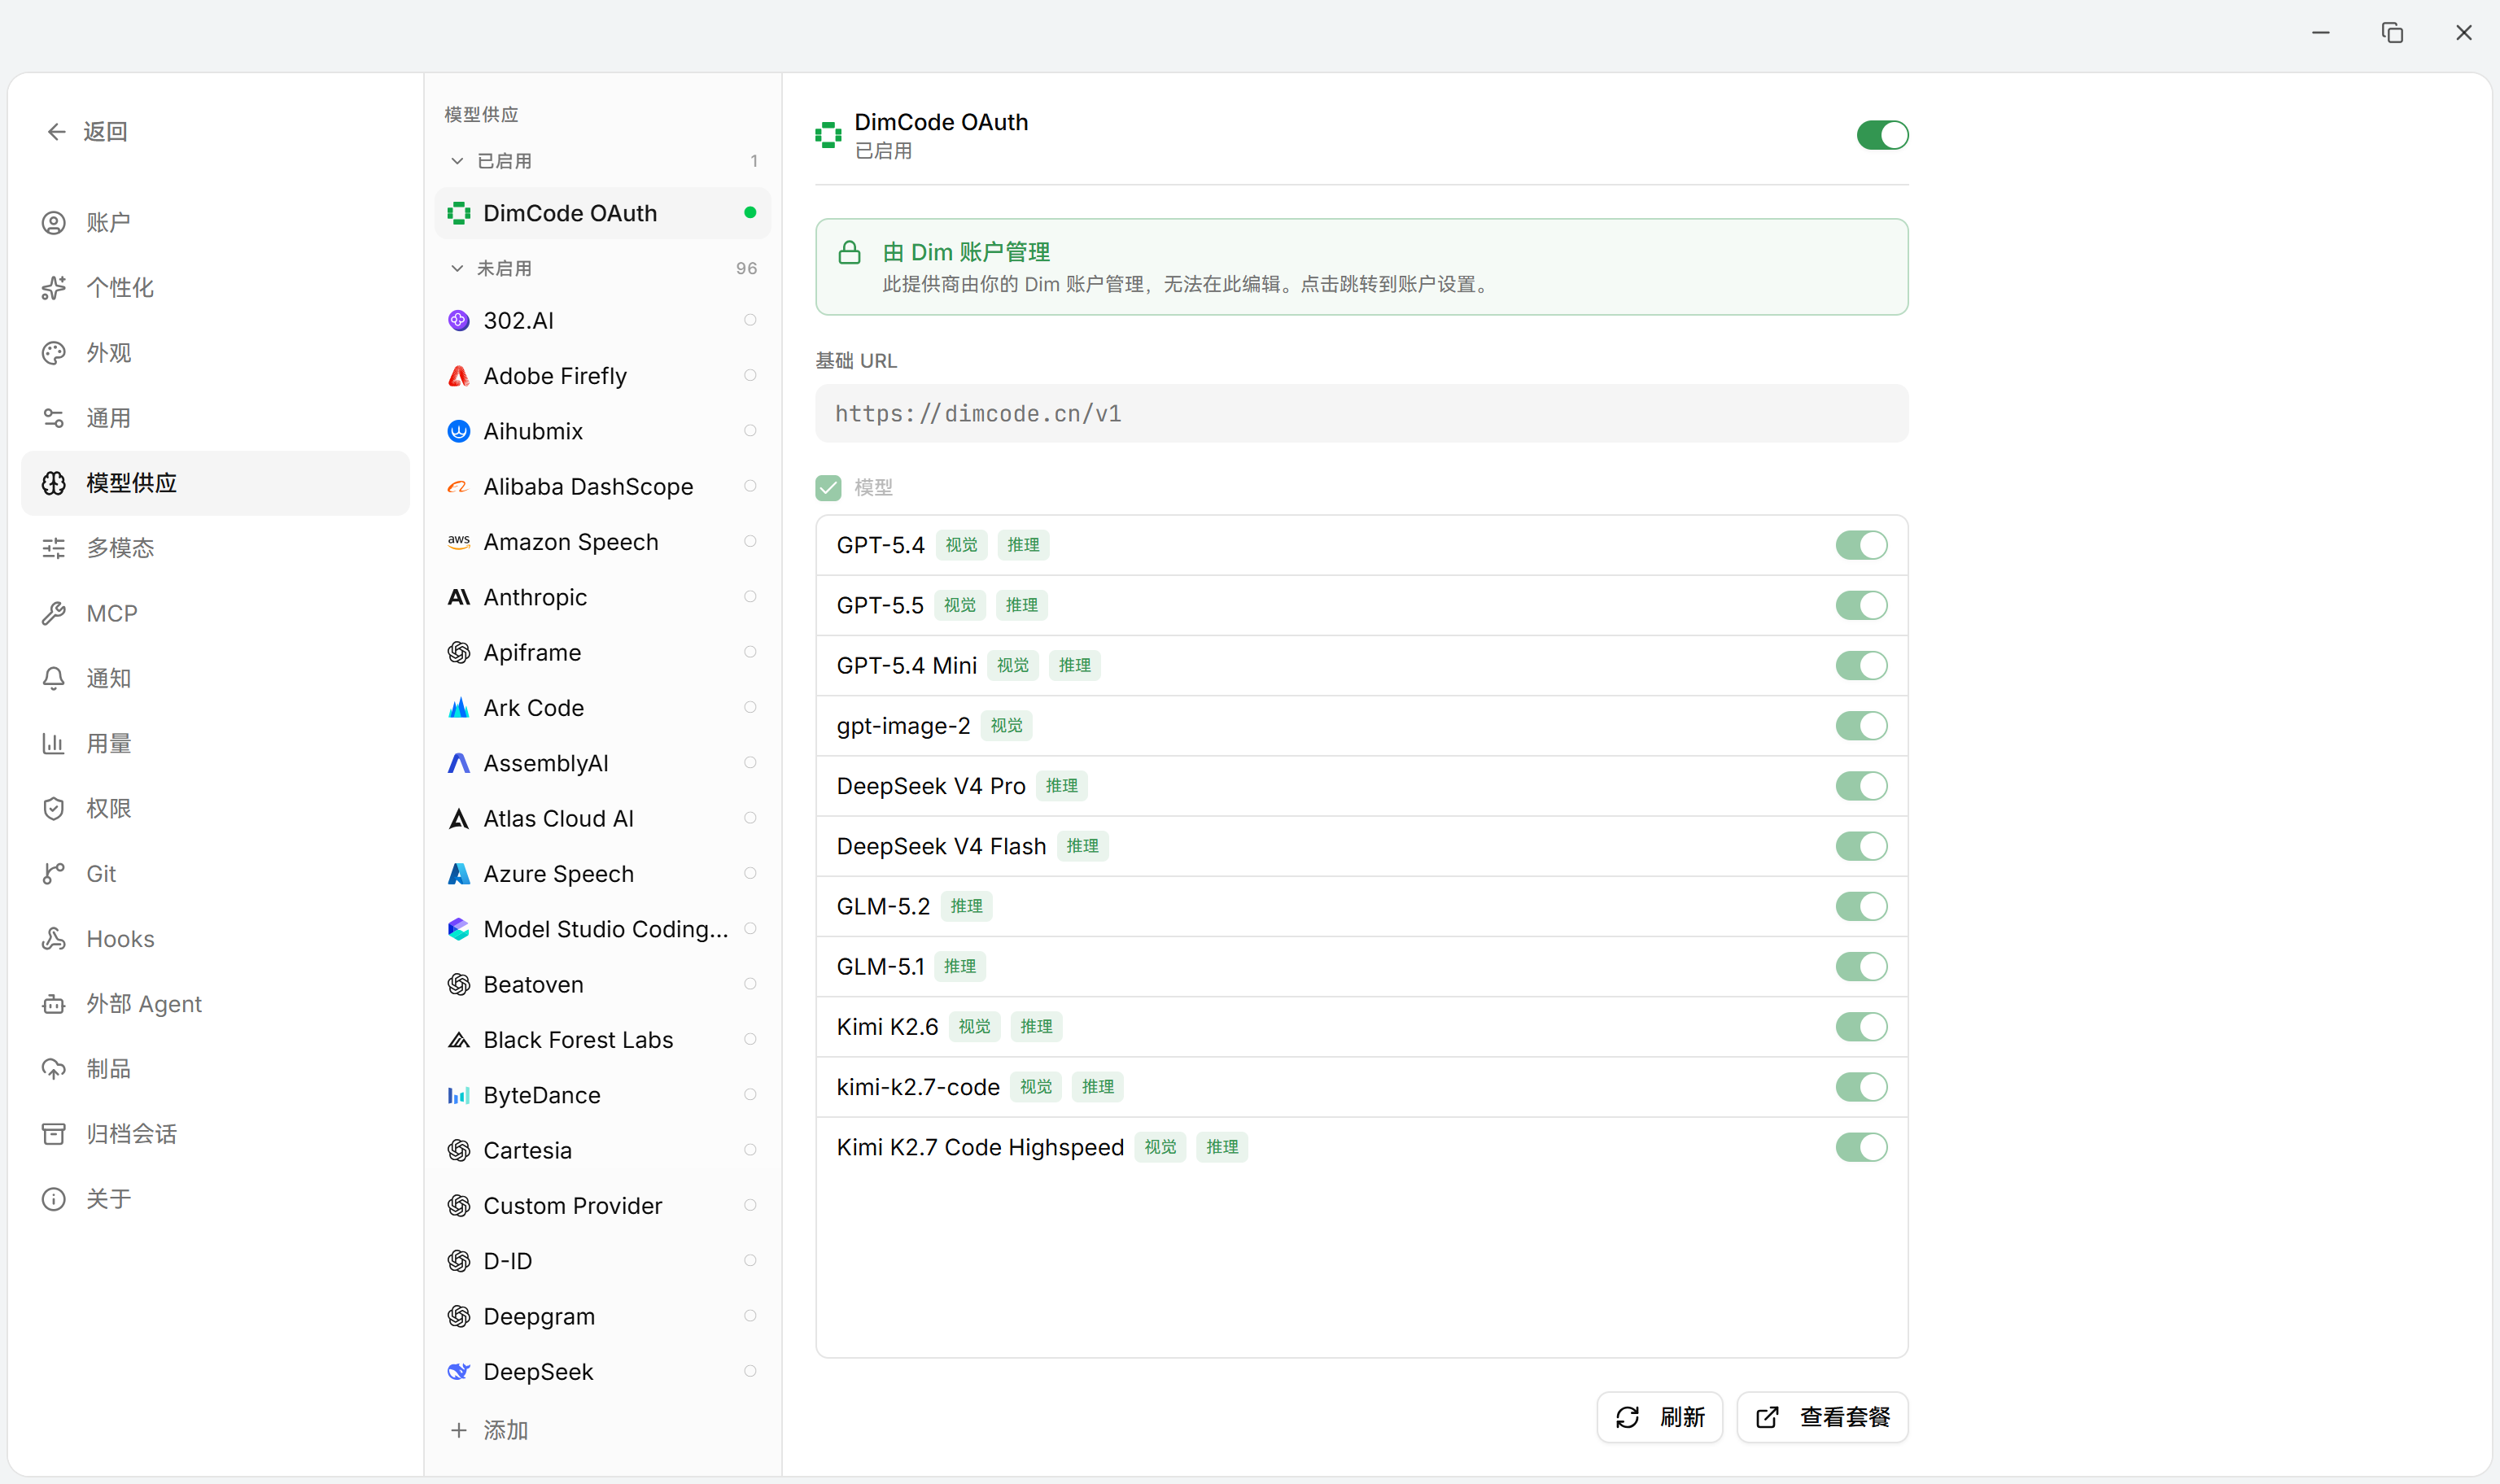Disable the DeepSeek V4 Pro switch
The width and height of the screenshot is (2500, 1484).
pos(1861,786)
